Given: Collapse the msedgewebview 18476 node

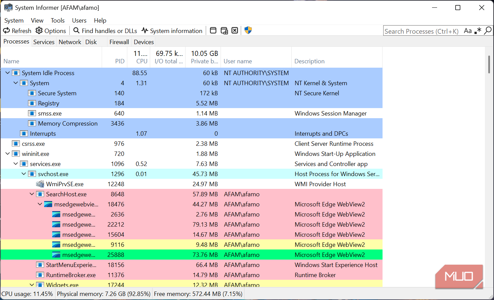Looking at the screenshot, I should click(x=40, y=204).
